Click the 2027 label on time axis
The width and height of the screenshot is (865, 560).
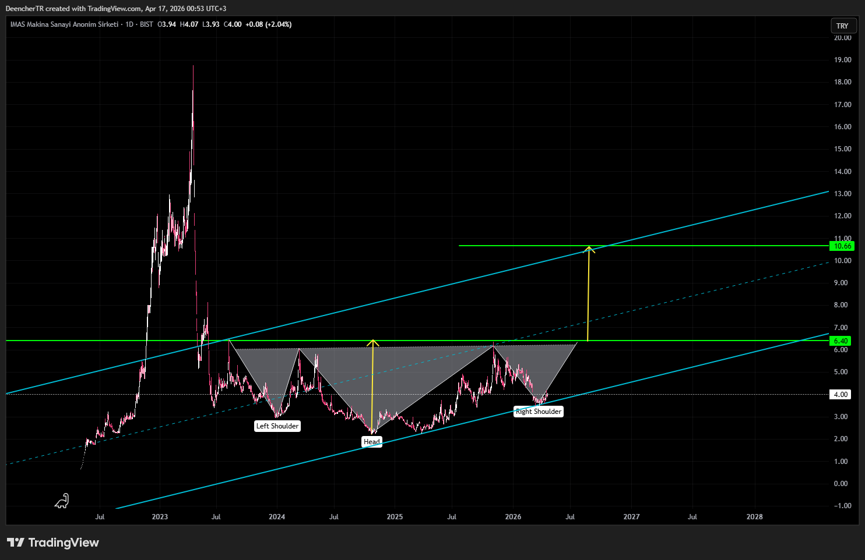(x=631, y=517)
